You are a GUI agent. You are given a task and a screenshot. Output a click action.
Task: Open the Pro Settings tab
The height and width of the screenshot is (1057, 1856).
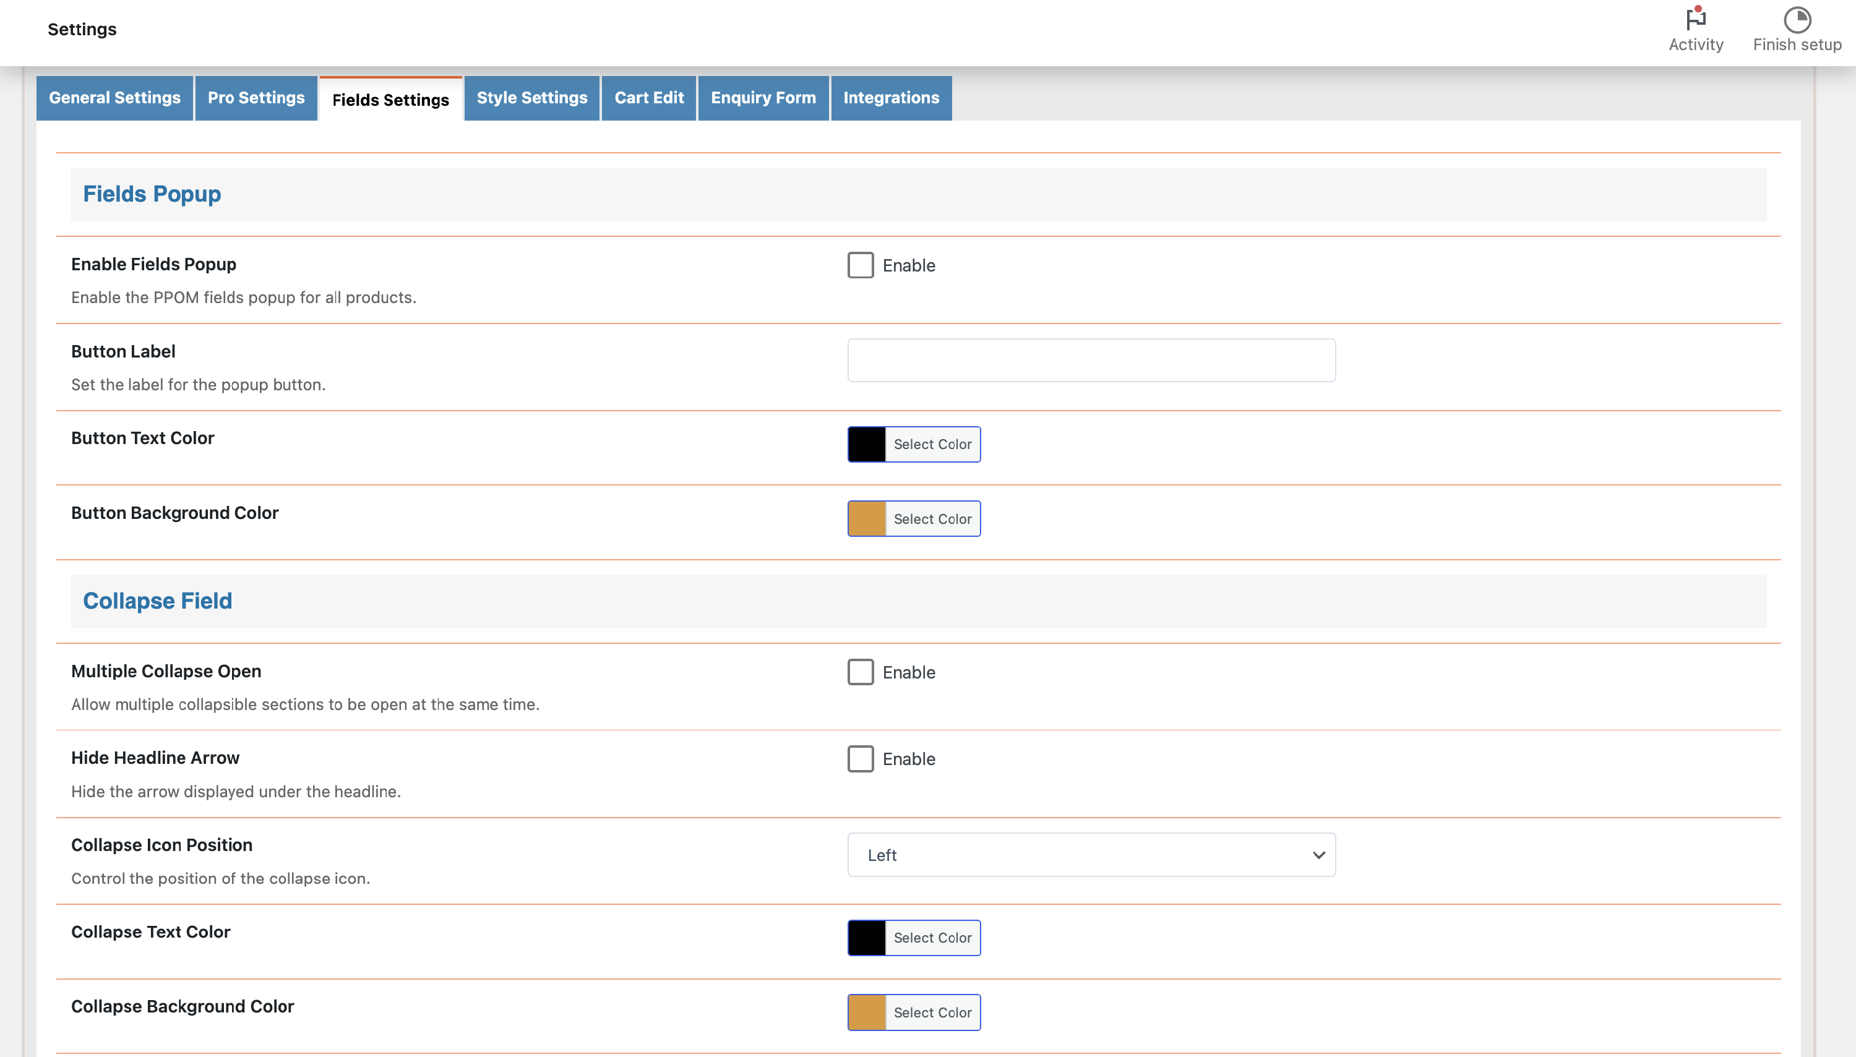(256, 98)
